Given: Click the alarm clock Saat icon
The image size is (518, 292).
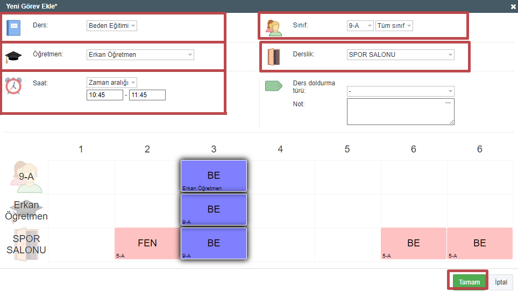Looking at the screenshot, I should 13,86.
